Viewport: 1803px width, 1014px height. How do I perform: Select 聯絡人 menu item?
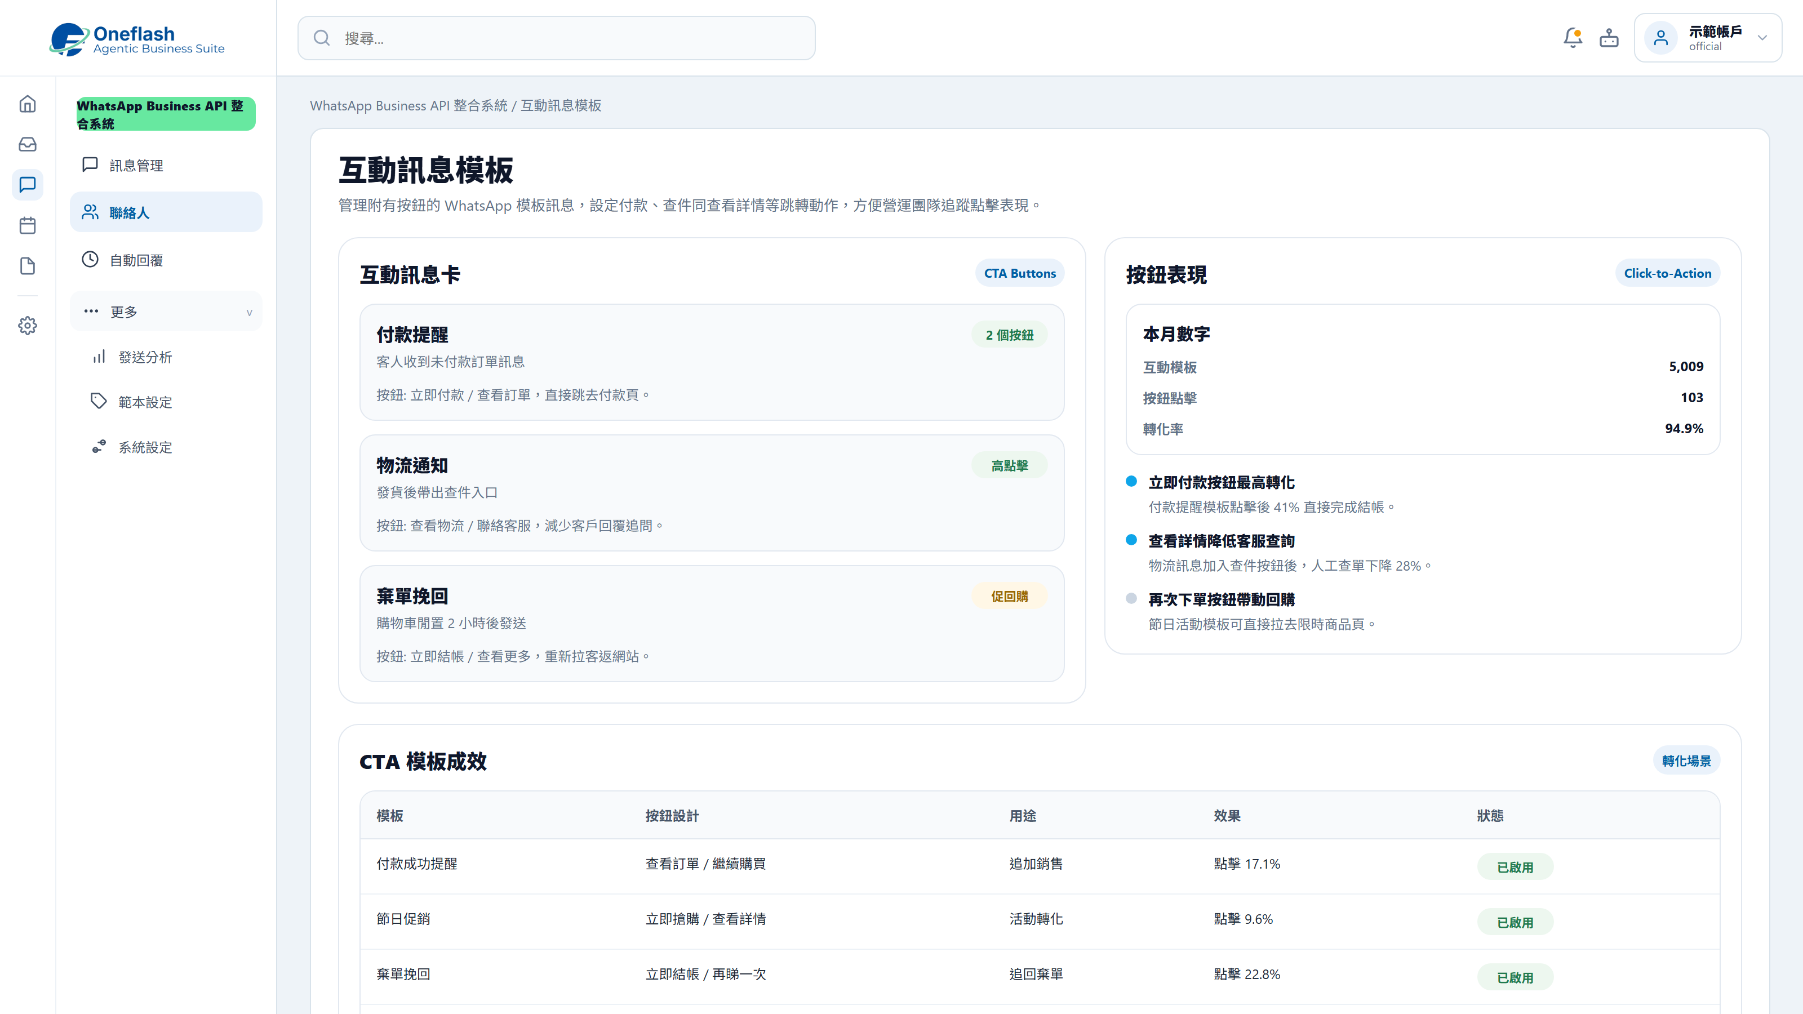pos(166,213)
